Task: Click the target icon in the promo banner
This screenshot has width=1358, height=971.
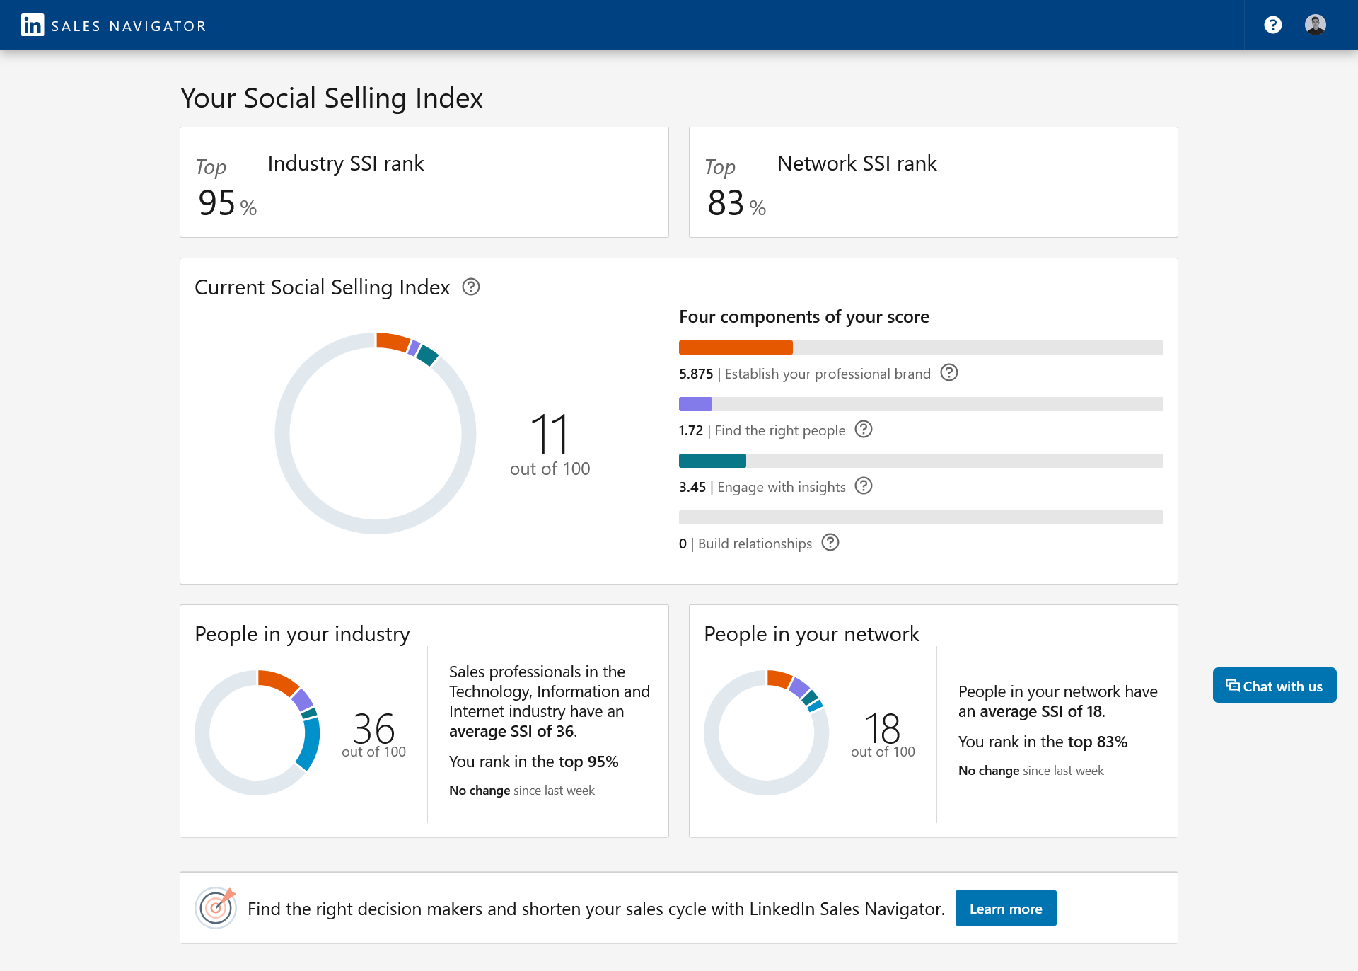Action: 216,907
